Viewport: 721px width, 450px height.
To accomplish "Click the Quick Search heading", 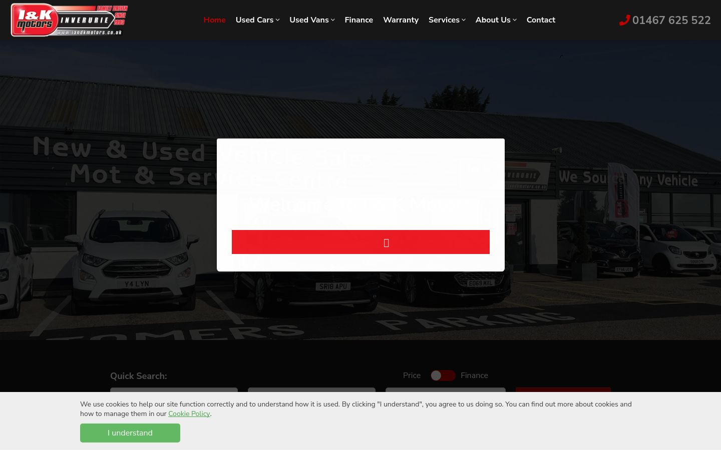I will click(x=139, y=376).
